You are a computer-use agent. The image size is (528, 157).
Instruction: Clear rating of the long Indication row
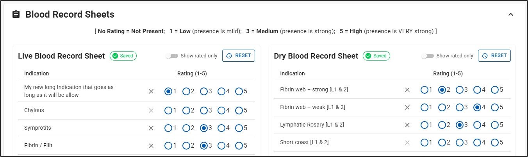coord(151,91)
